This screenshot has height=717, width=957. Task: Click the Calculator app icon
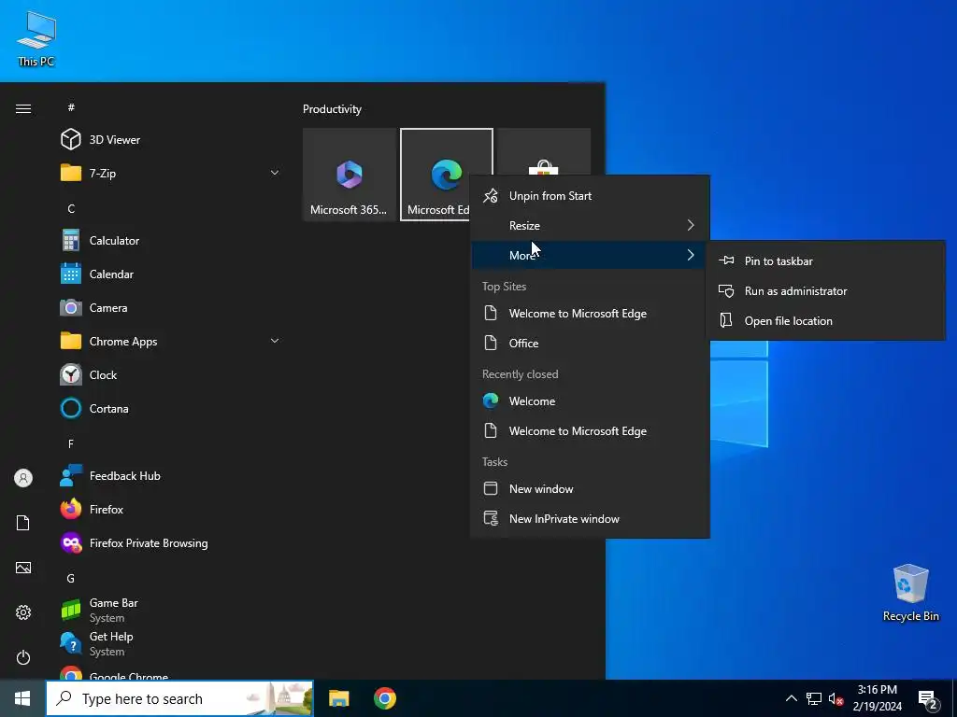tap(71, 240)
